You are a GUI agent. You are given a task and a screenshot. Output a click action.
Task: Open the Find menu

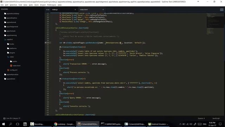(20, 5)
